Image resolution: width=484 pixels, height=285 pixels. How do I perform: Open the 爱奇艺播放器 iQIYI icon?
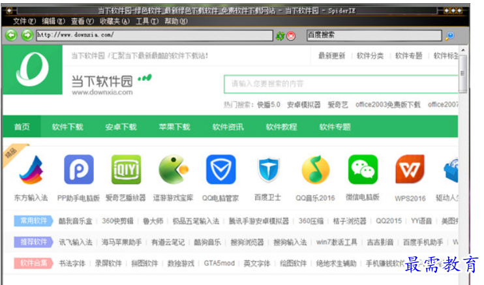[x=126, y=170]
